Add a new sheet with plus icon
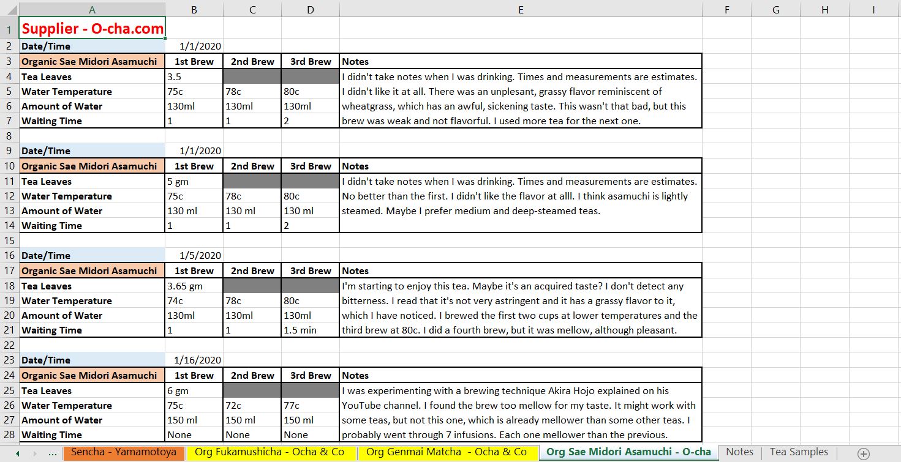 point(864,453)
